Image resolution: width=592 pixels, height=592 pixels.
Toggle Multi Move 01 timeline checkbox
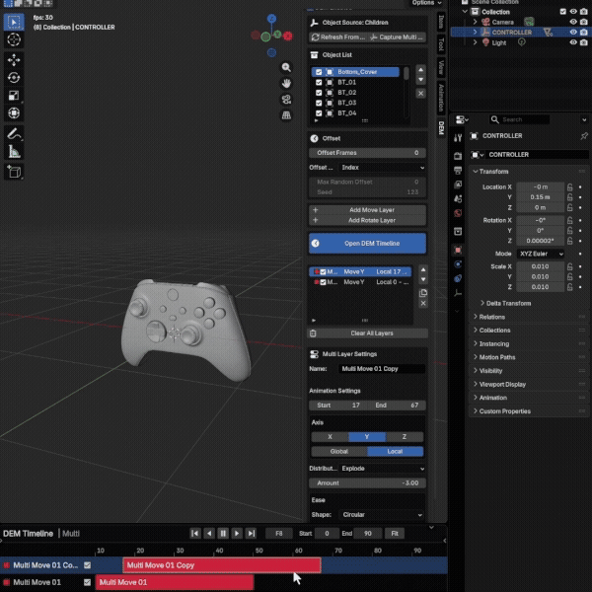click(87, 582)
